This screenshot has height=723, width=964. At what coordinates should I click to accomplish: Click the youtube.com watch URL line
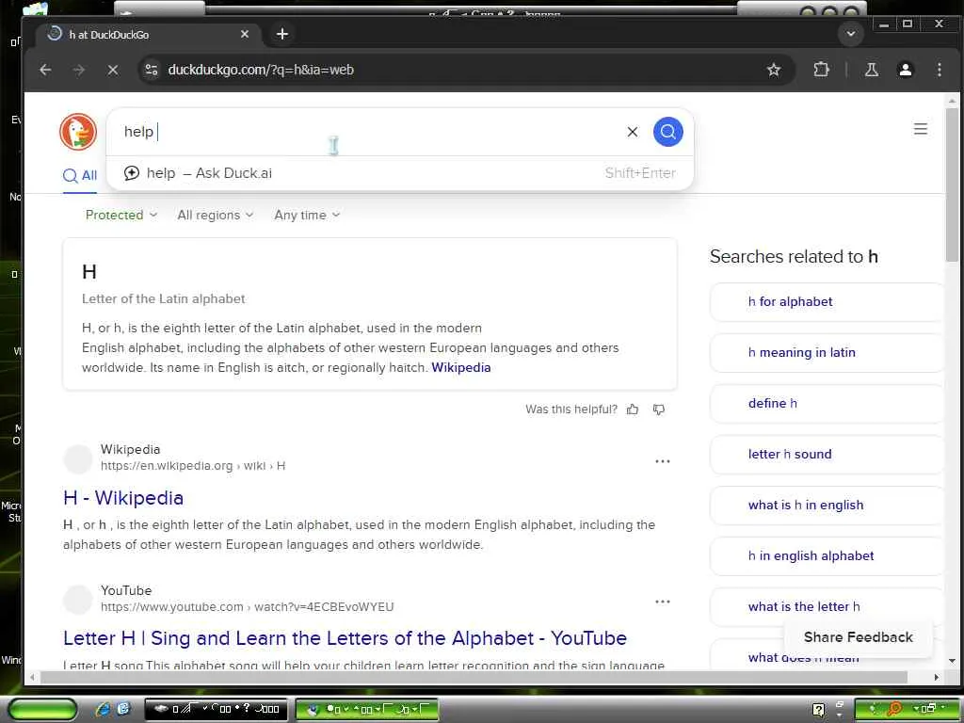(248, 607)
